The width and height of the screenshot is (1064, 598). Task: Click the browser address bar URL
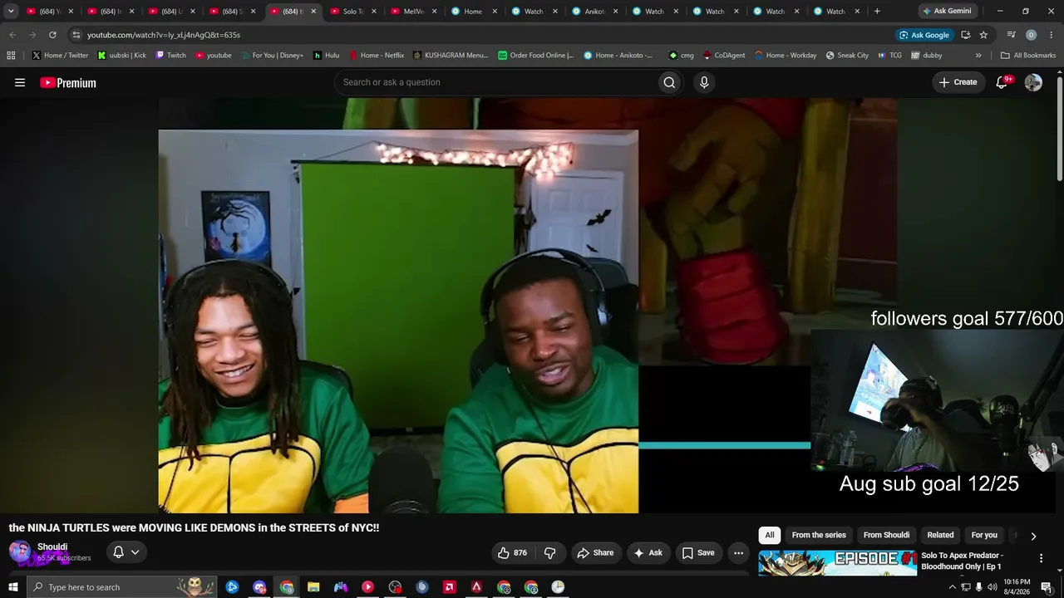coord(164,35)
